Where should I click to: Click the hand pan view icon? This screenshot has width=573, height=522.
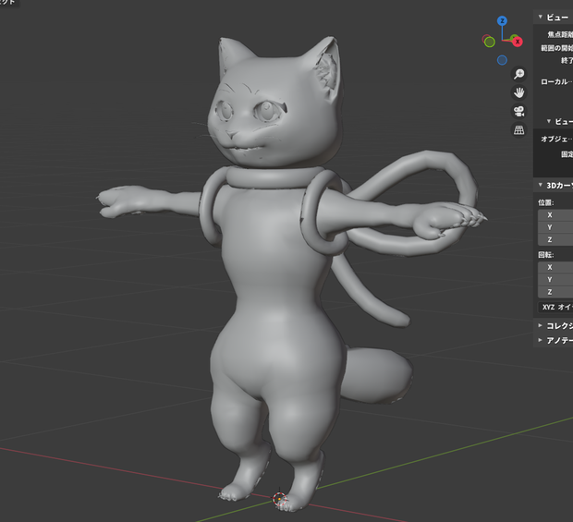pyautogui.click(x=518, y=92)
